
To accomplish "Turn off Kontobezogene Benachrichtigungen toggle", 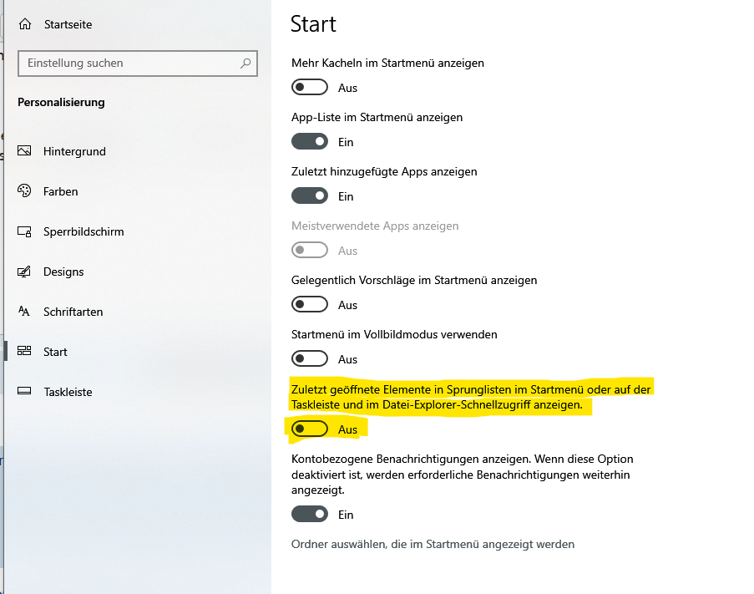I will coord(309,515).
